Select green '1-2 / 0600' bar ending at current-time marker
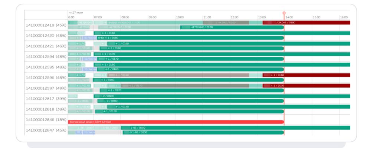Screen dimensions: 380x152 [x=191, y=101]
